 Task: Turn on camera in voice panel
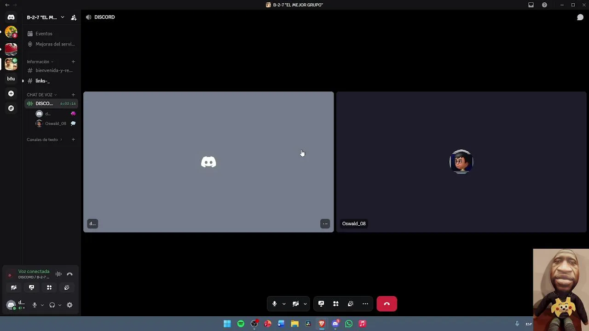(x=14, y=287)
